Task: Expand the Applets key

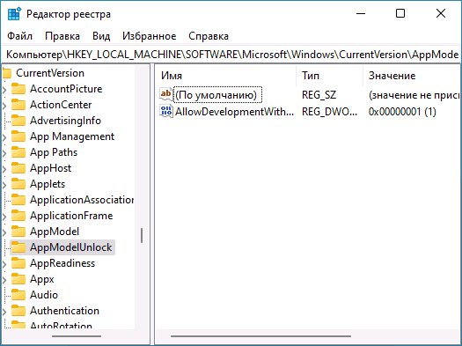Action: click(4, 185)
